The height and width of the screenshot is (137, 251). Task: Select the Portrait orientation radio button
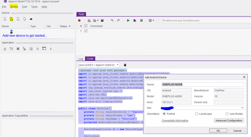click(164, 114)
